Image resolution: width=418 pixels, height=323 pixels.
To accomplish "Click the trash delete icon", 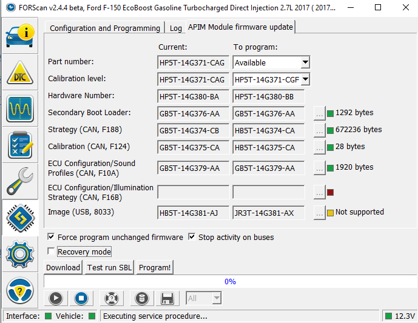I will (x=141, y=298).
